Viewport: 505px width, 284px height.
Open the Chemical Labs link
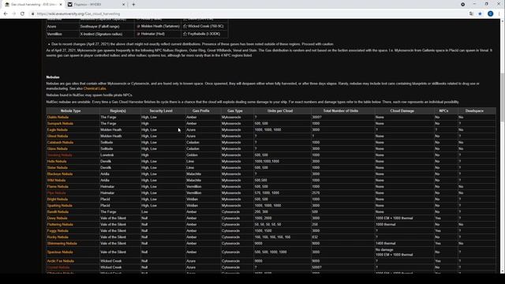[x=95, y=88]
